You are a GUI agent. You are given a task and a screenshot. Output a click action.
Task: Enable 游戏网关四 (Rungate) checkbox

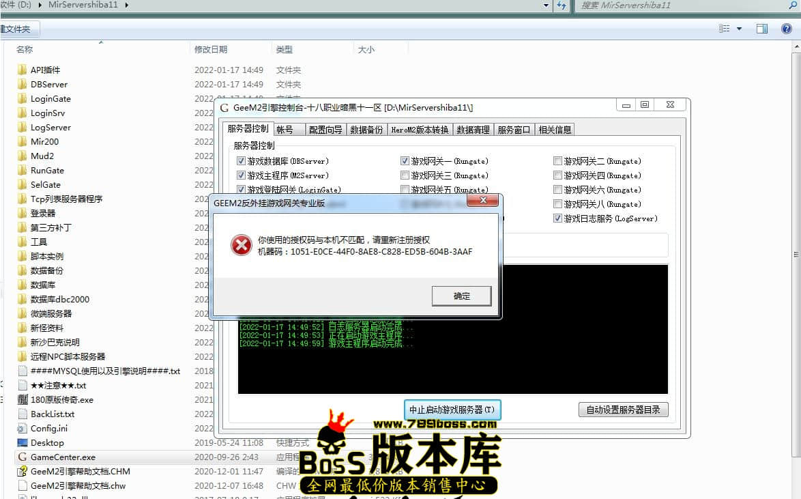558,175
